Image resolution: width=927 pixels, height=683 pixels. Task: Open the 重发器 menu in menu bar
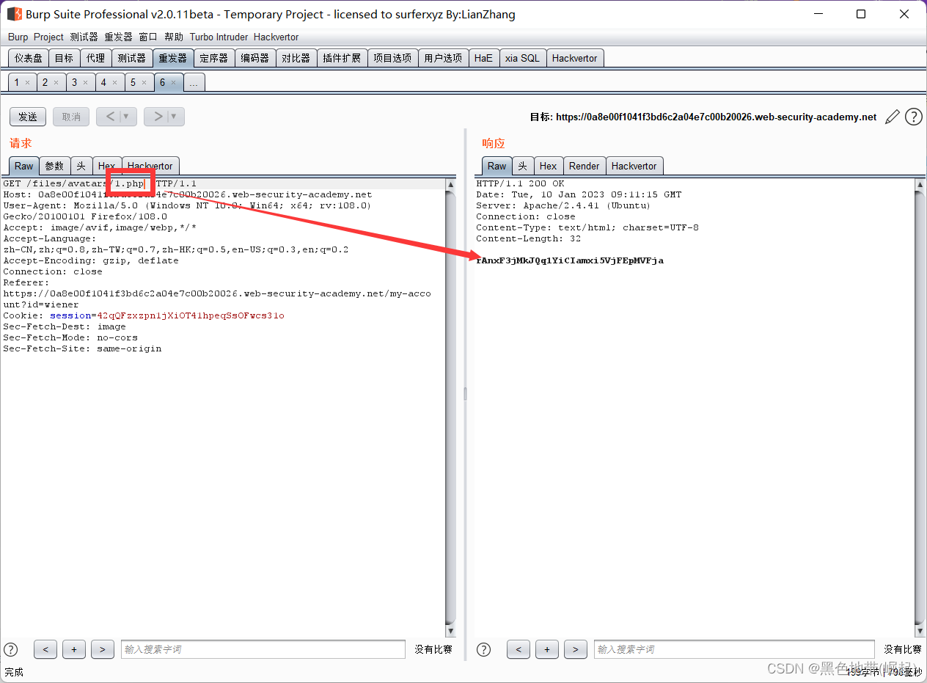click(118, 37)
